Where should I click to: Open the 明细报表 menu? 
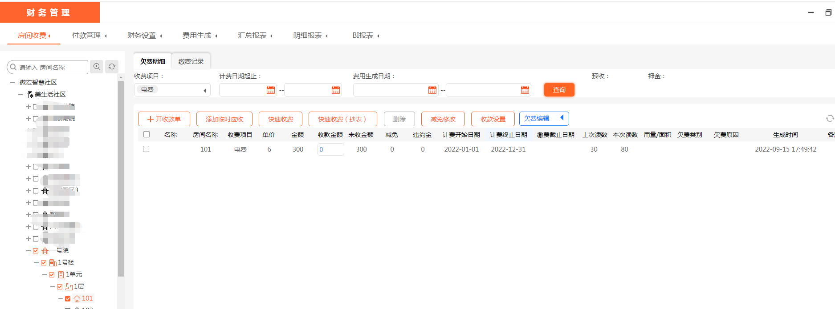(x=310, y=35)
